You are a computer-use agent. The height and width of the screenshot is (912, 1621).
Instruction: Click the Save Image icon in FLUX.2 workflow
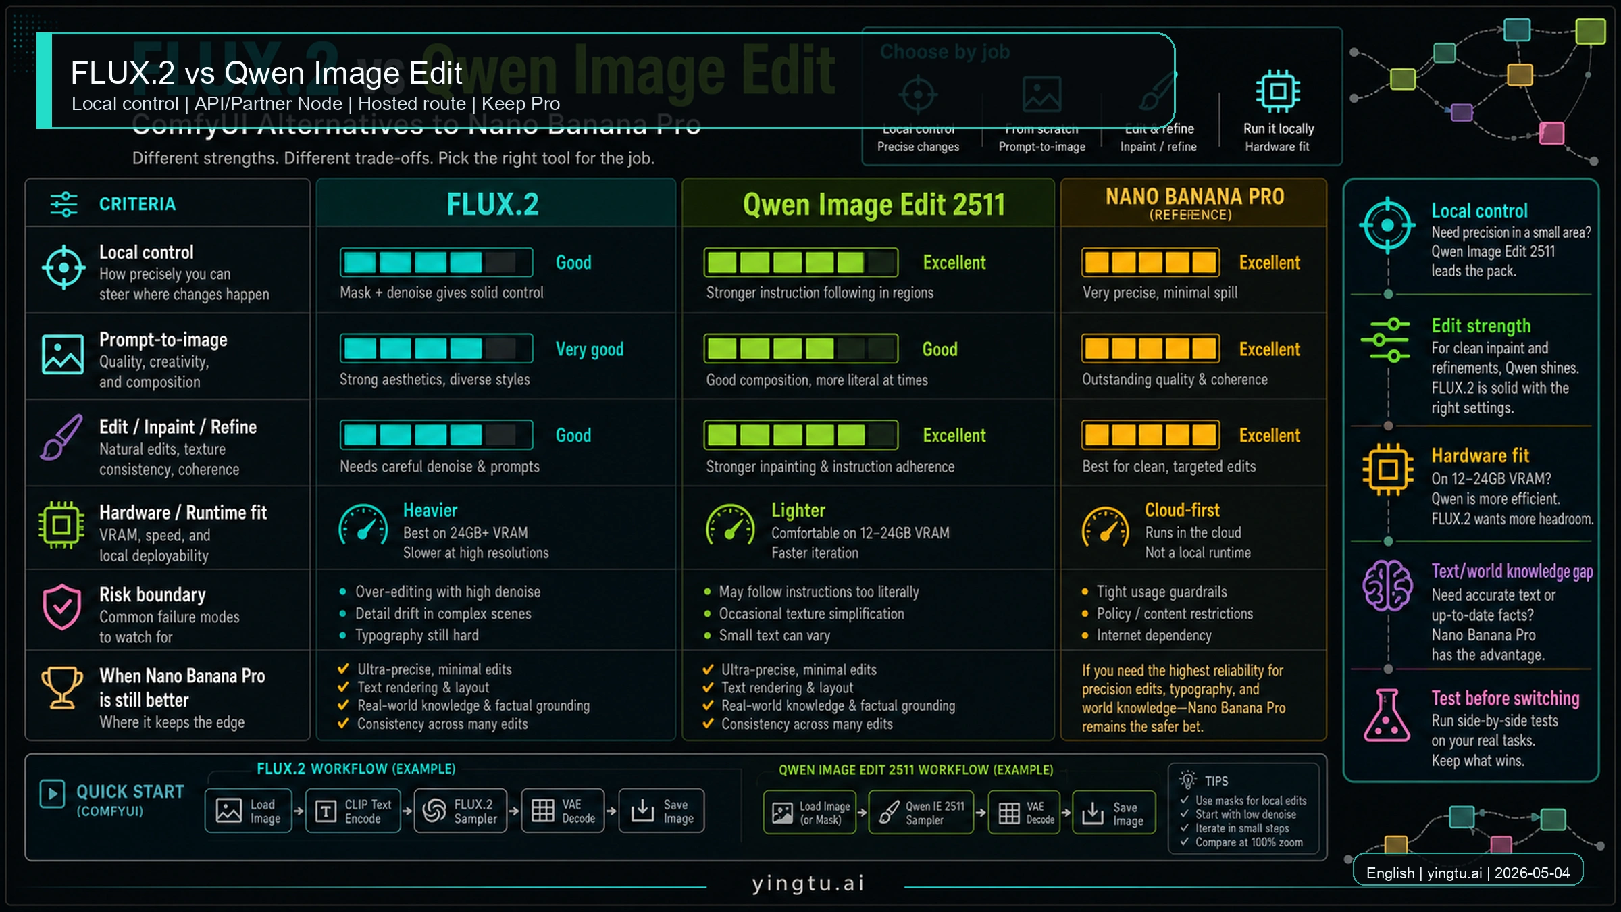pos(642,810)
